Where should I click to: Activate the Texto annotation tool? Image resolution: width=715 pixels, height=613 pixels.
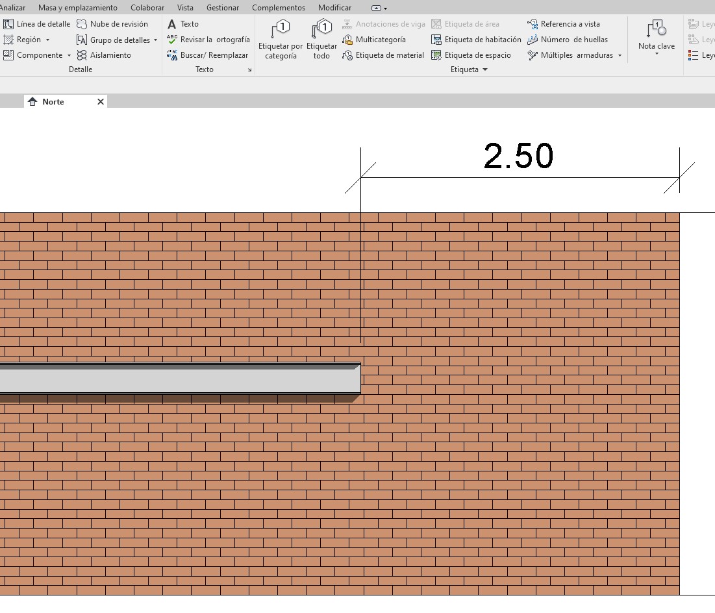click(x=183, y=24)
